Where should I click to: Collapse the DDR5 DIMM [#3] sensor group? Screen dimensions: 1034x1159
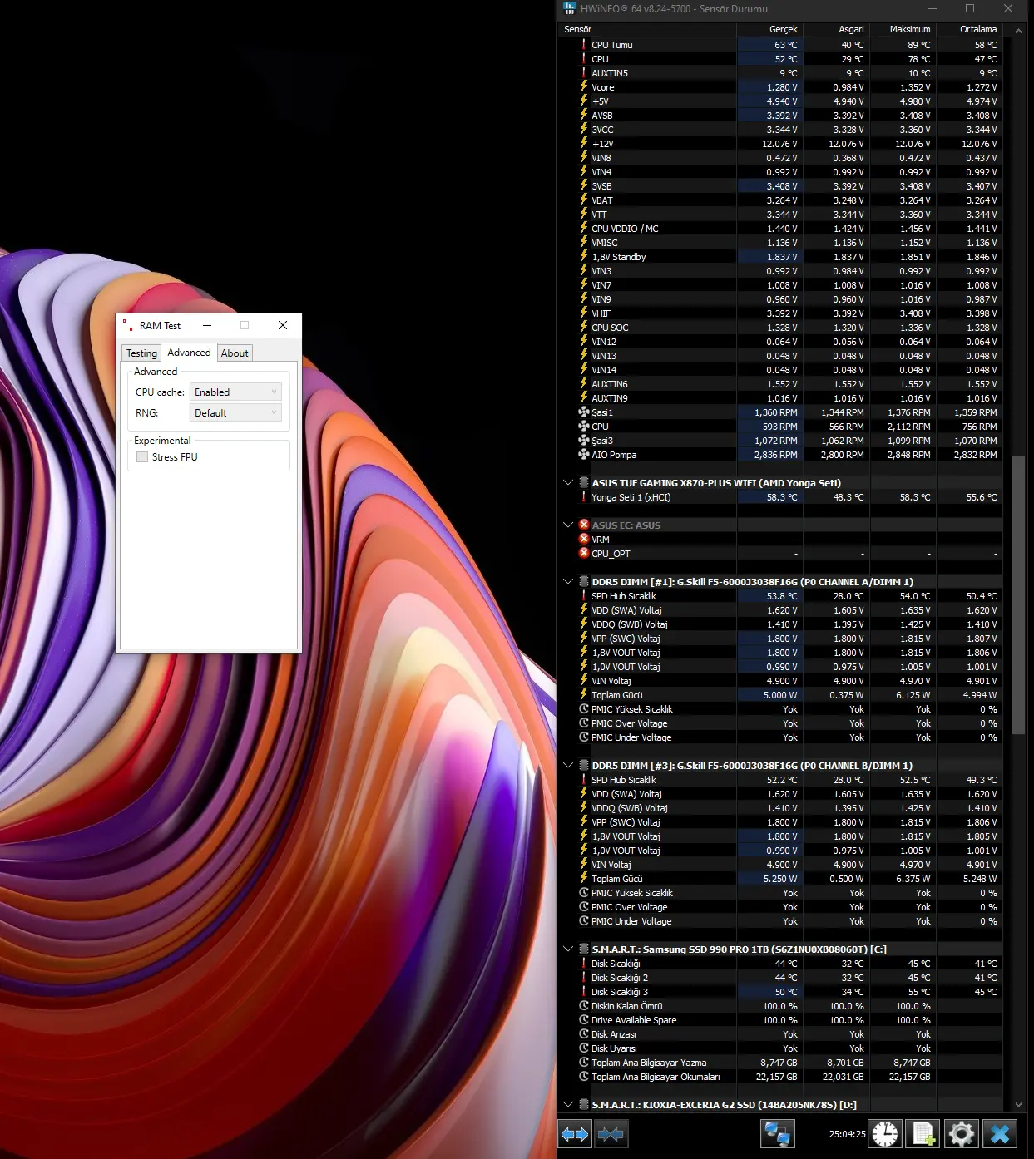(568, 766)
